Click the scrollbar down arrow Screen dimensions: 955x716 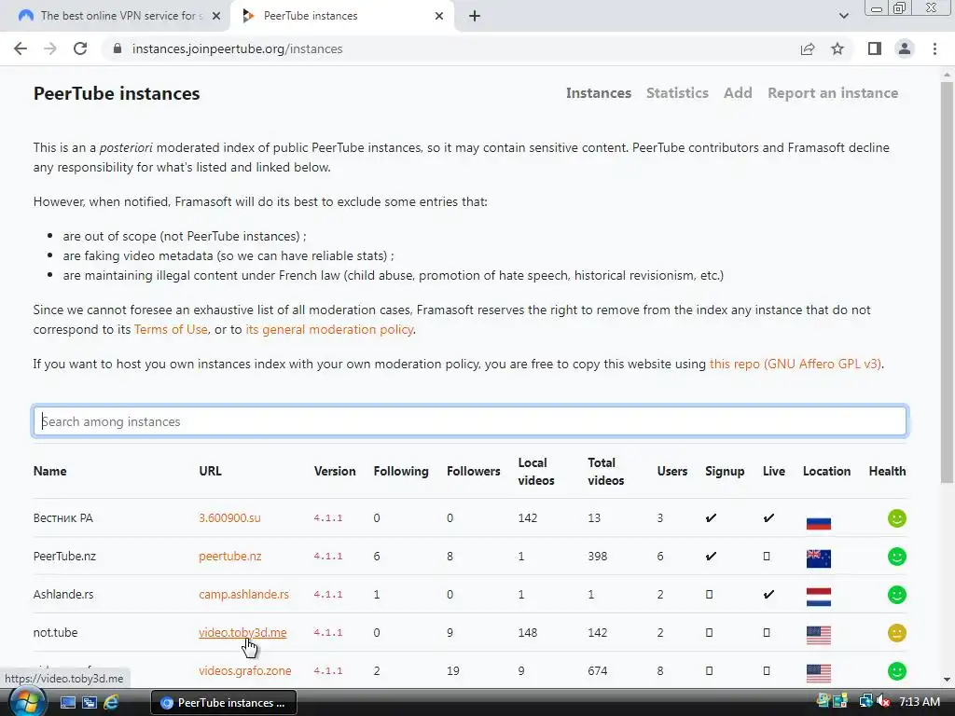pyautogui.click(x=947, y=680)
